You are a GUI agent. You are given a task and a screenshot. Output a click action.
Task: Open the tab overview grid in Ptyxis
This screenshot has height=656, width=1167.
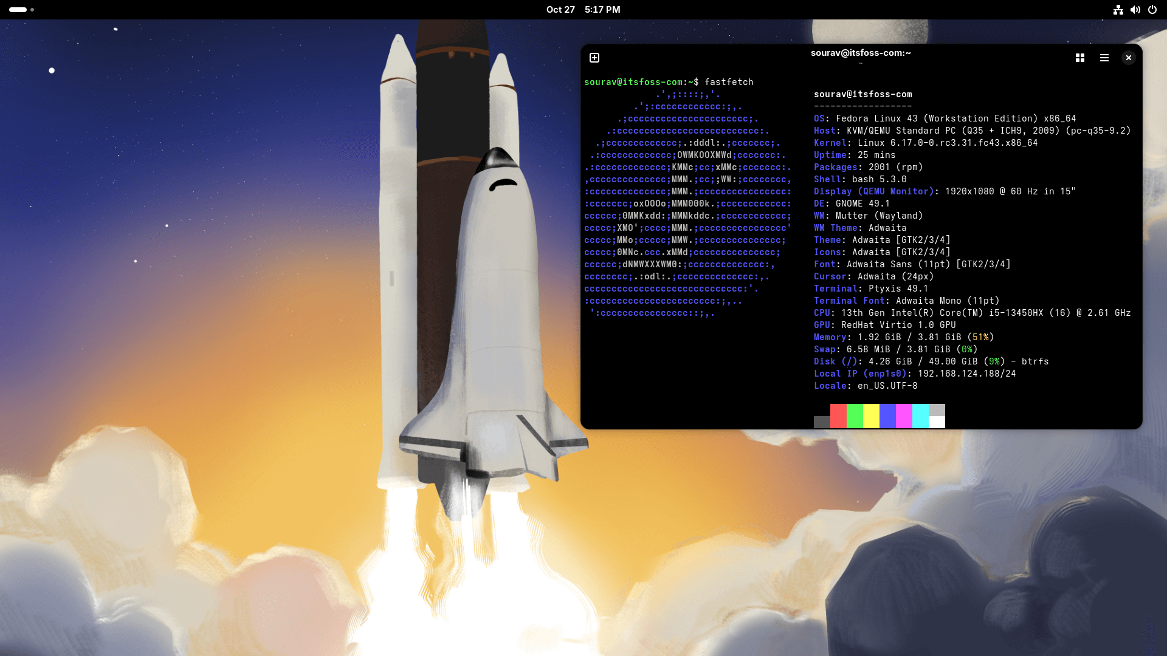click(1079, 58)
